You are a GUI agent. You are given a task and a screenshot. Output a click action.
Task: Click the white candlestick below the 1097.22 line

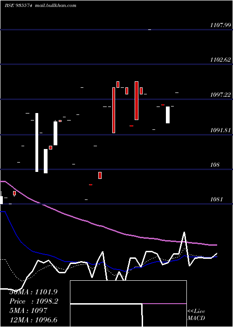tap(168, 115)
